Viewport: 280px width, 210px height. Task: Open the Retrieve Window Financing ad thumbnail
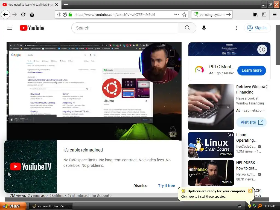click(x=211, y=107)
